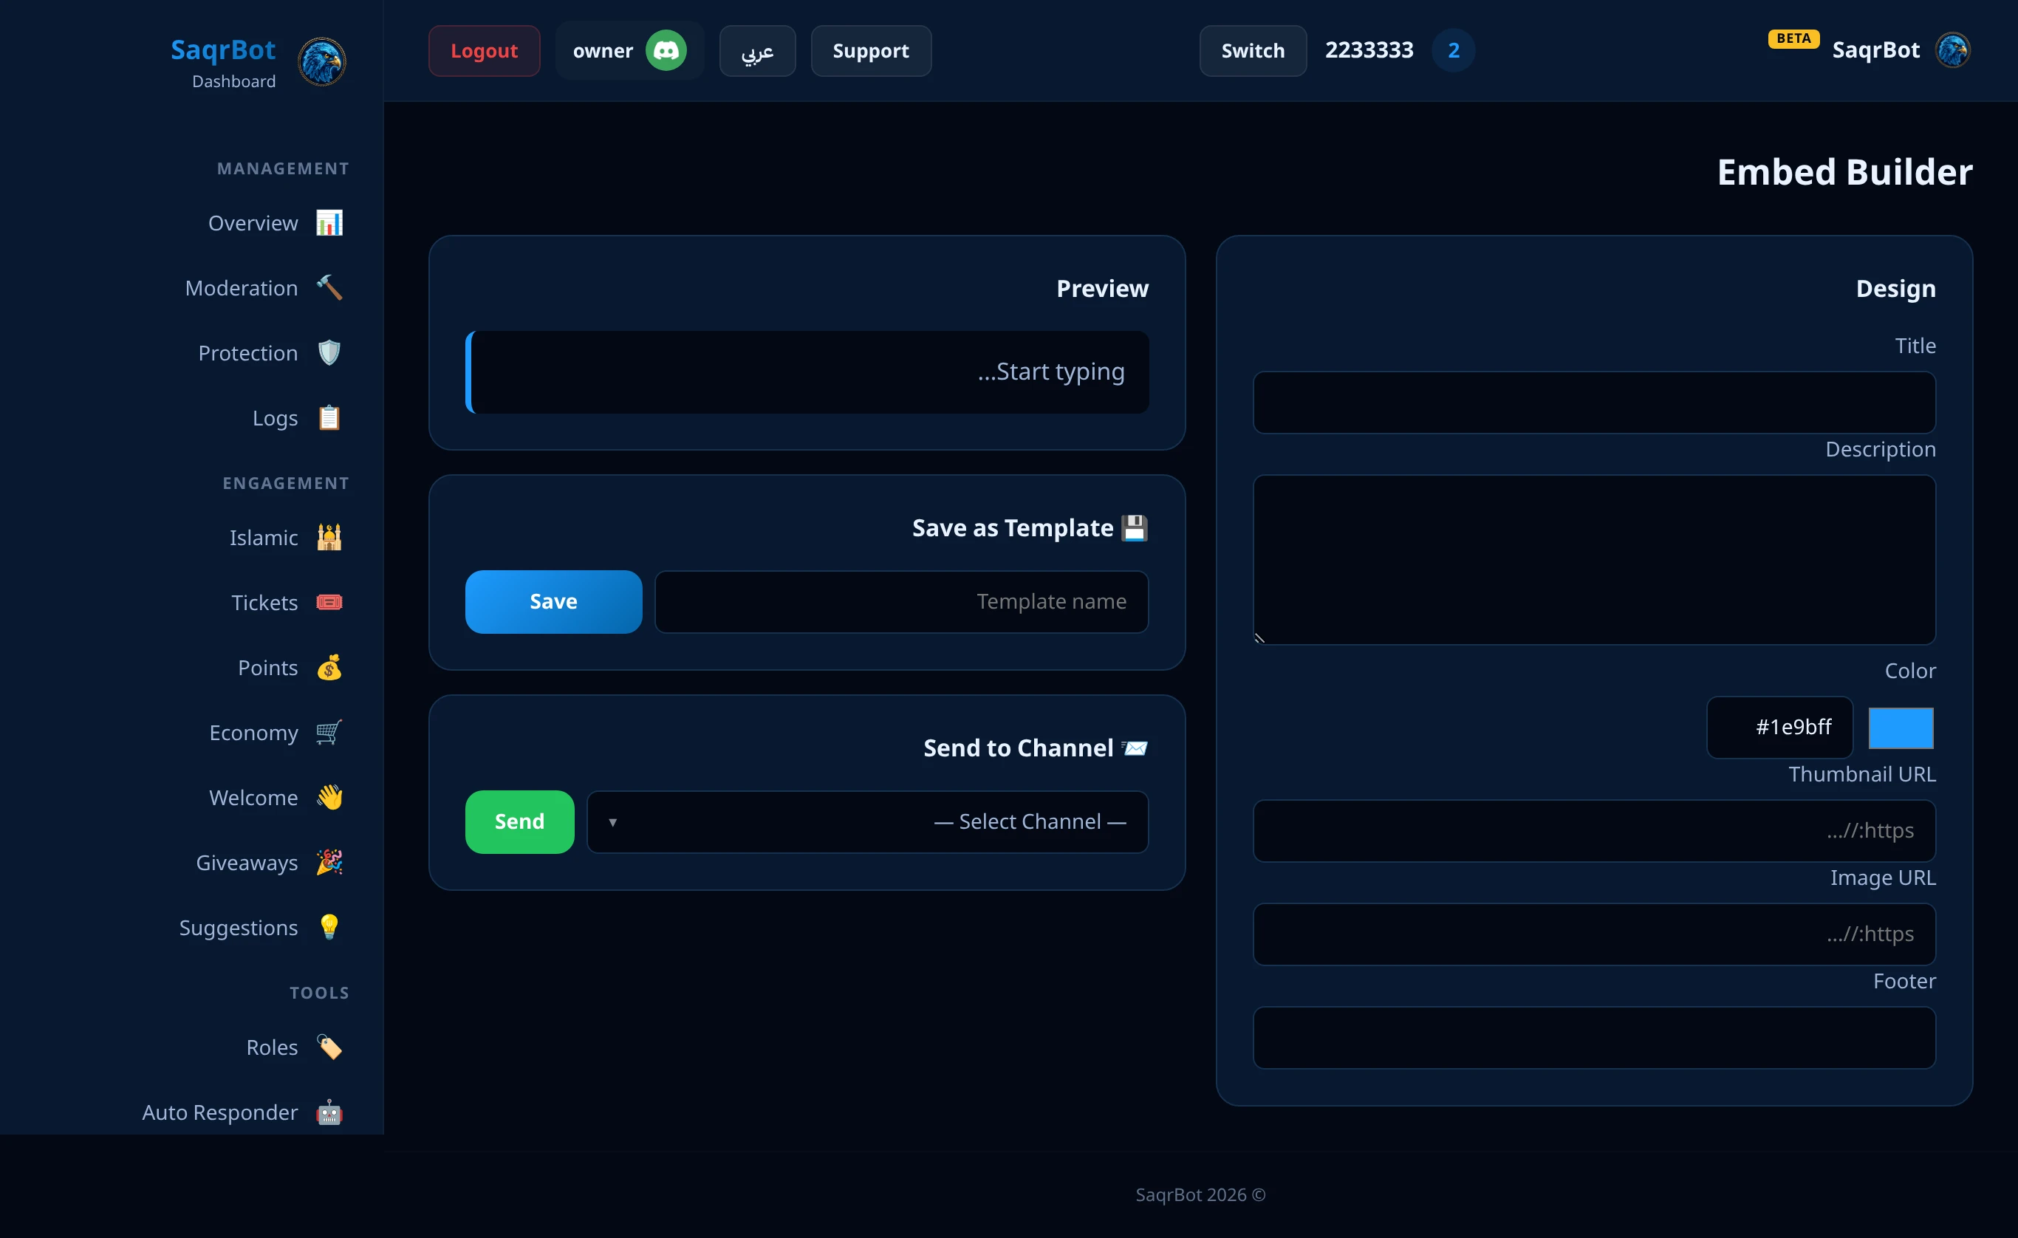
Task: Focus the Thumbnail URL field
Action: click(x=1595, y=831)
